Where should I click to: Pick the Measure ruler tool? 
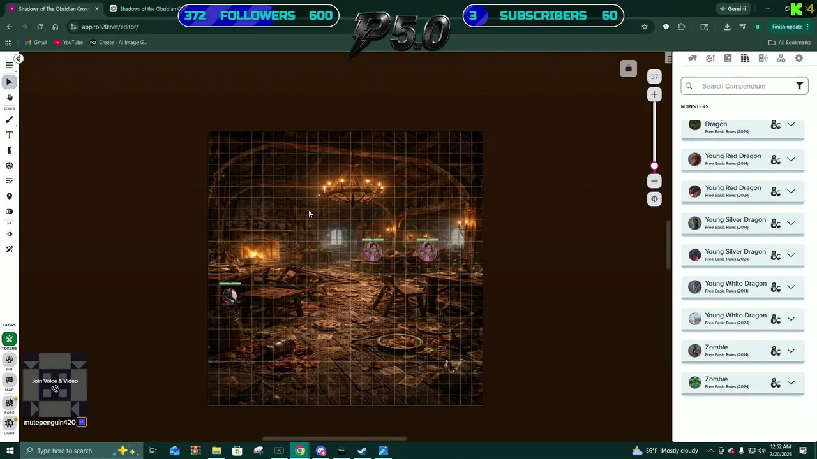9,150
